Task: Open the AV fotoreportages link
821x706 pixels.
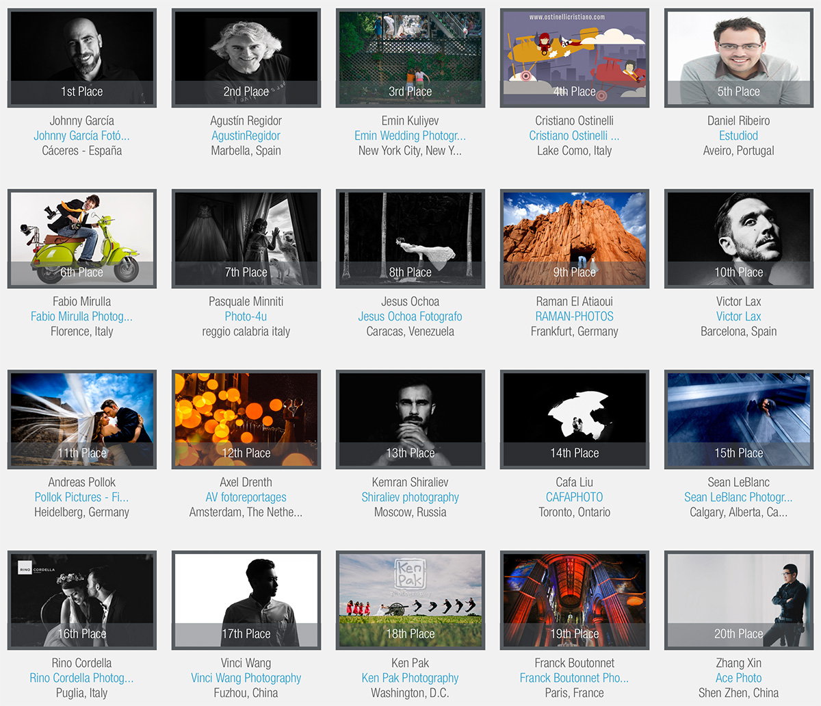Action: tap(246, 497)
